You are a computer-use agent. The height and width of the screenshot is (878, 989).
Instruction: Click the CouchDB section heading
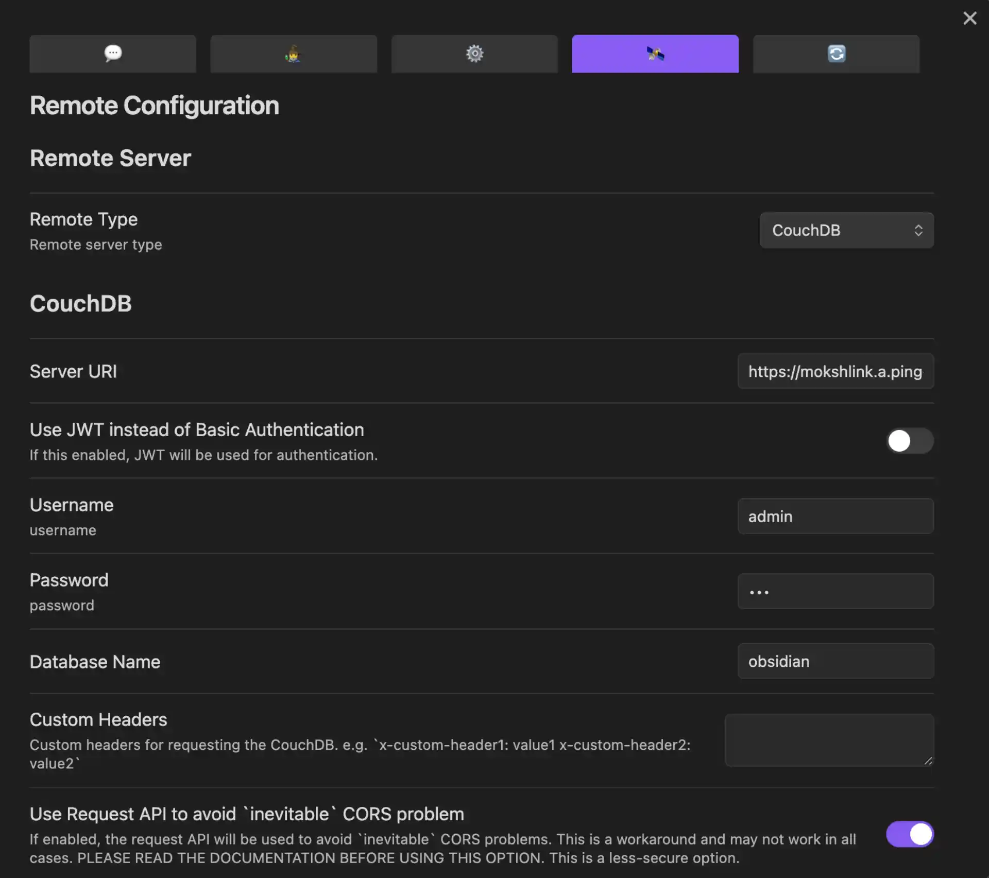click(x=81, y=303)
